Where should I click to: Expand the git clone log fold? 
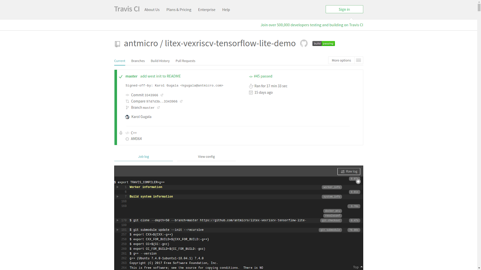(x=118, y=220)
